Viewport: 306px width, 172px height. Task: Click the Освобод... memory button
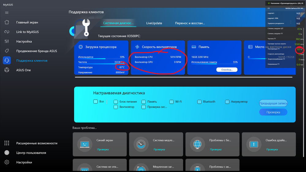point(227,69)
